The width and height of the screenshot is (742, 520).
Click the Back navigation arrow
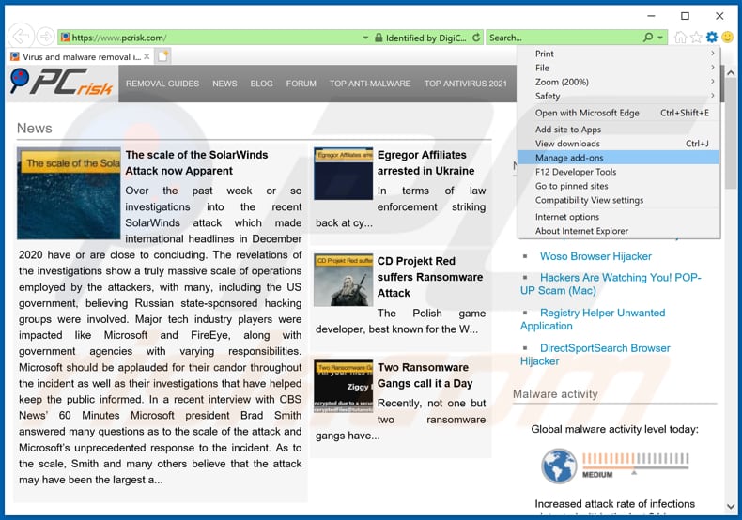point(20,37)
